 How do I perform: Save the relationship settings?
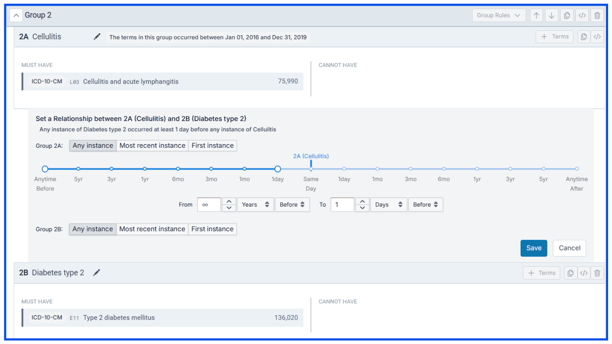534,248
